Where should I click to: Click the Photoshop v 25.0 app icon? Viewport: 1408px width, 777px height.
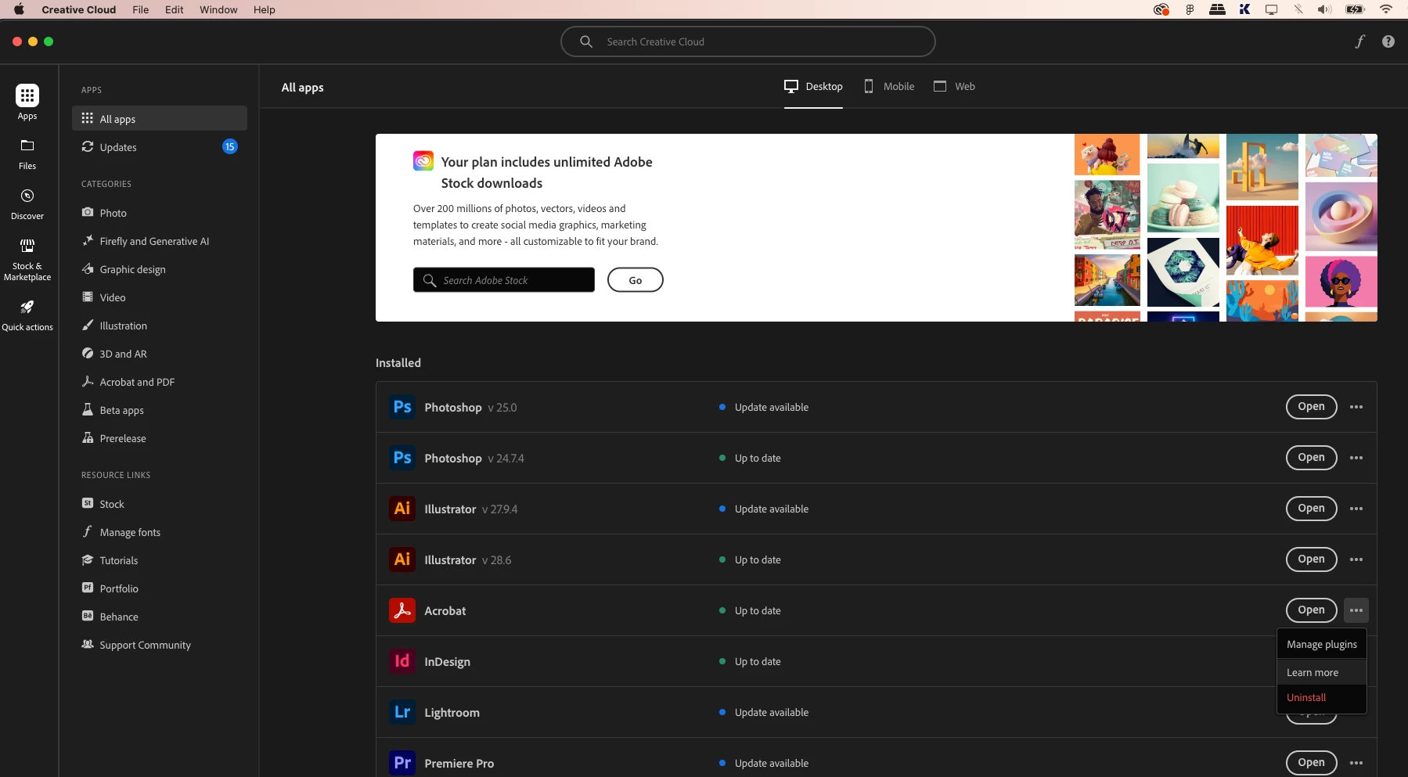click(x=402, y=407)
